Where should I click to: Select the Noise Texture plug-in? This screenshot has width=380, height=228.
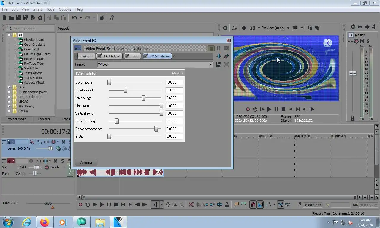[34, 59]
